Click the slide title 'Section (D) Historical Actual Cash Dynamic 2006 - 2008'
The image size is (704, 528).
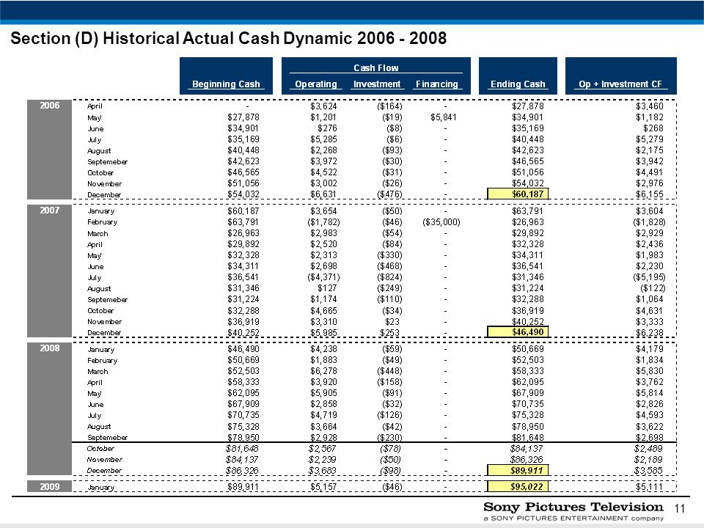tap(228, 39)
